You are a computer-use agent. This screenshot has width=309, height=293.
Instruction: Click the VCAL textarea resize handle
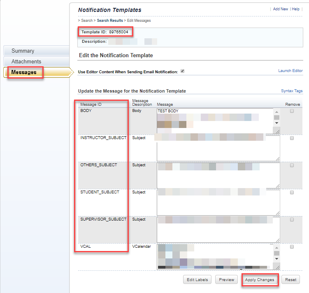(277, 267)
